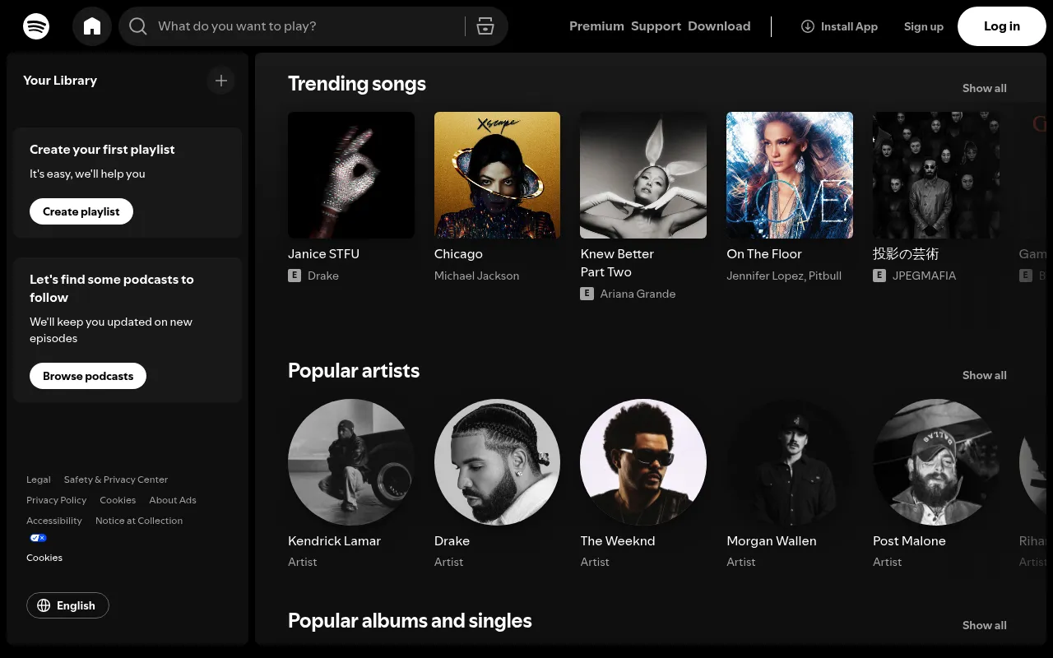Click Install App
This screenshot has height=658, width=1053.
(x=839, y=26)
